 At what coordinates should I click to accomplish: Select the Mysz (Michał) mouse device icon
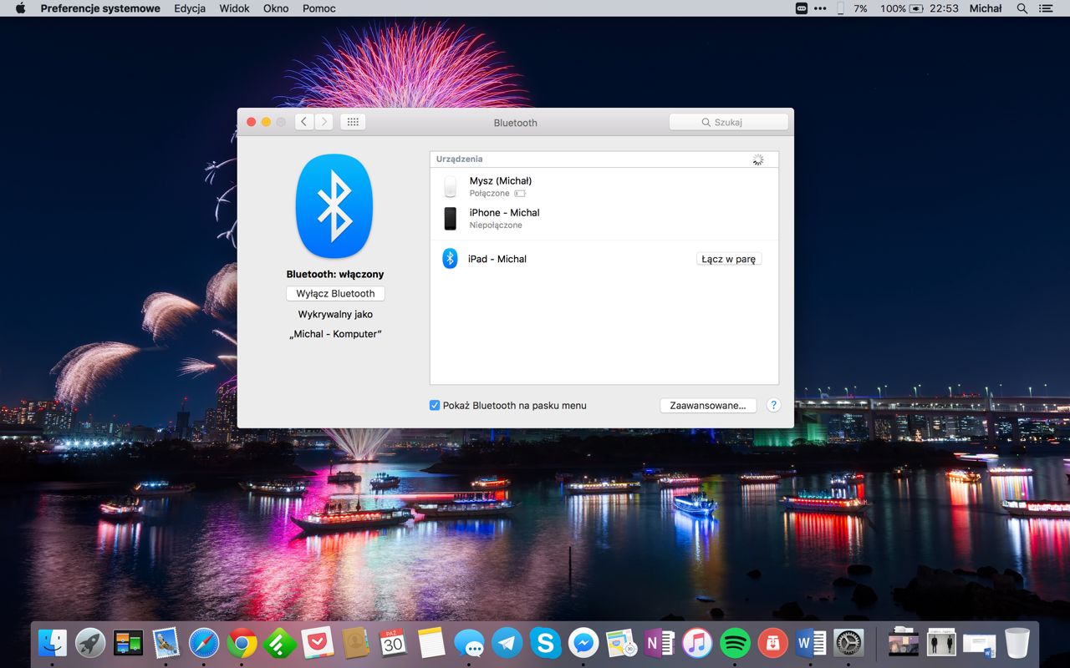coord(450,186)
